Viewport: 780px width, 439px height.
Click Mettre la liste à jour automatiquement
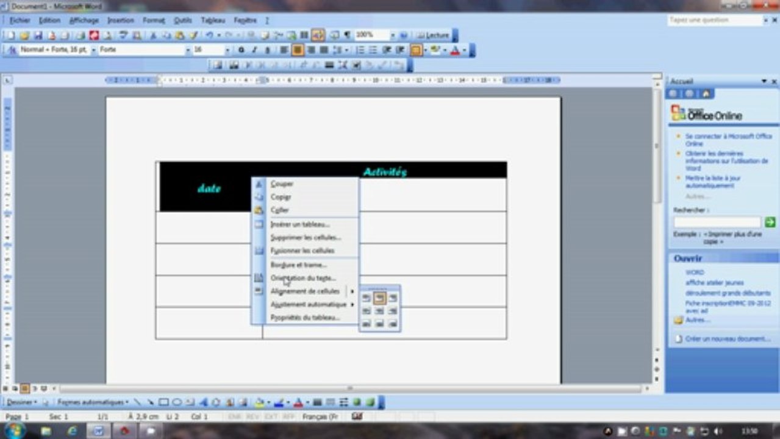(712, 181)
